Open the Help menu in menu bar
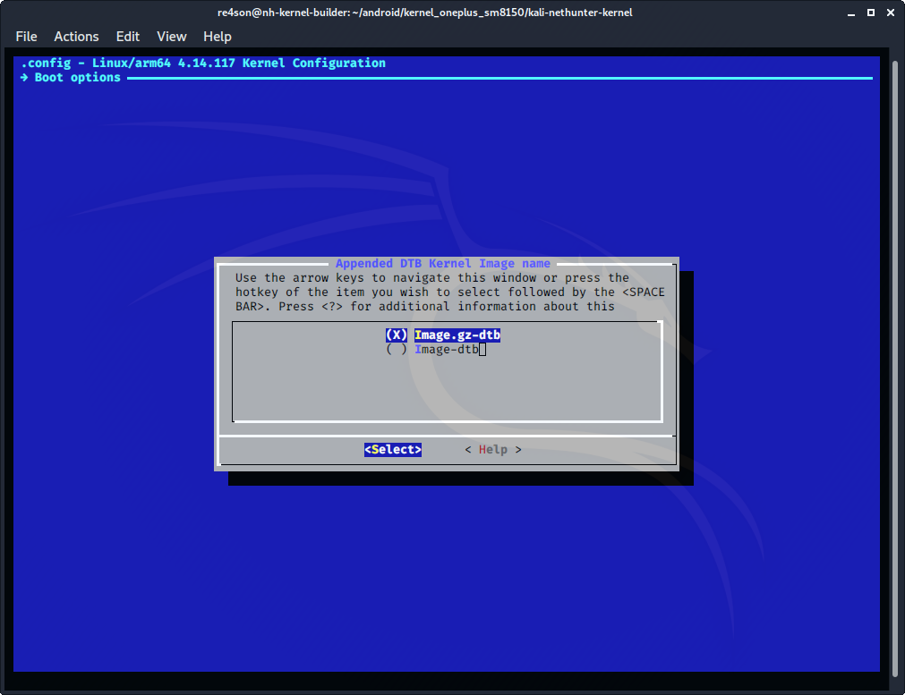 (217, 37)
